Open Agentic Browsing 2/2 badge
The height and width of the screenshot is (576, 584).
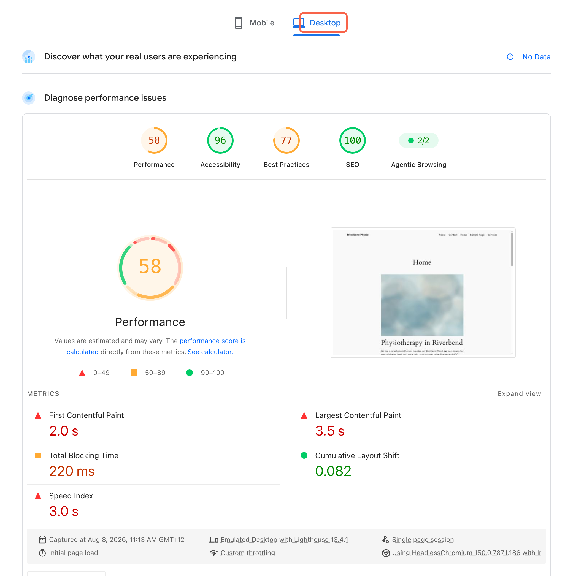click(x=418, y=140)
